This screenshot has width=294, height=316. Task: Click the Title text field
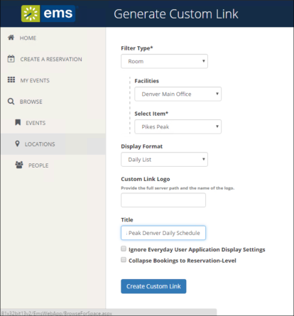(x=163, y=233)
